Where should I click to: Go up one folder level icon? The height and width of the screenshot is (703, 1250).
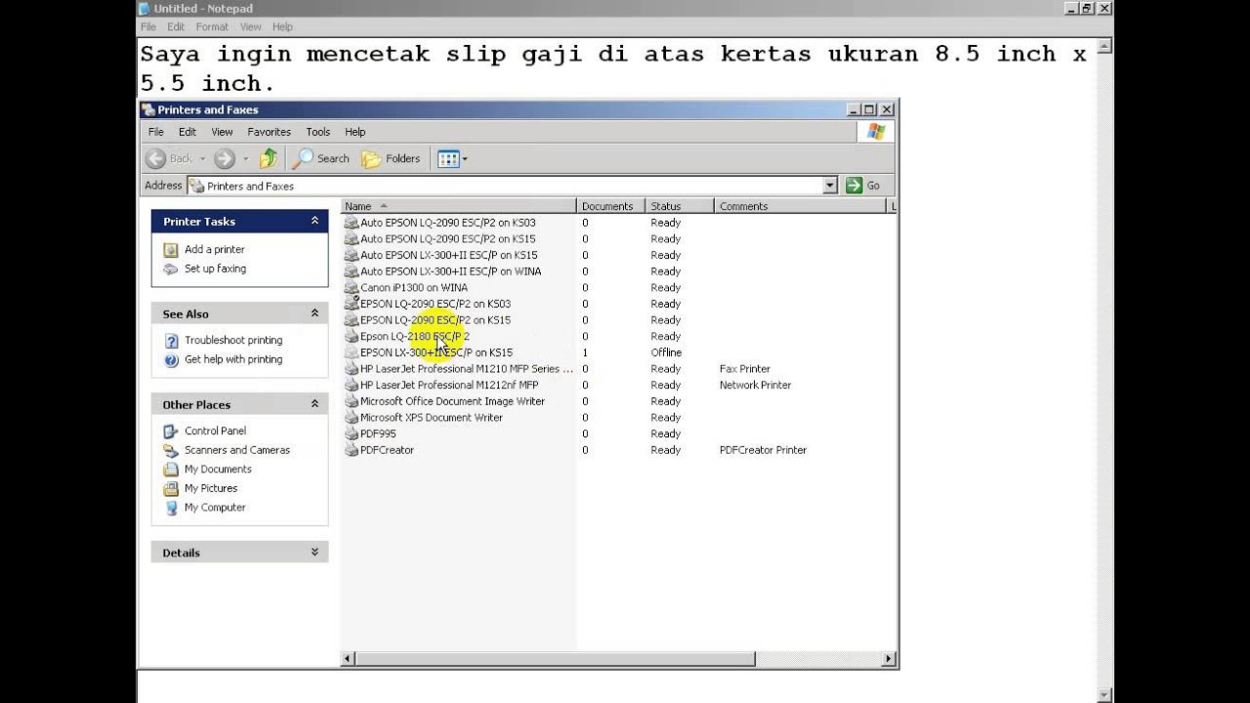click(x=269, y=158)
